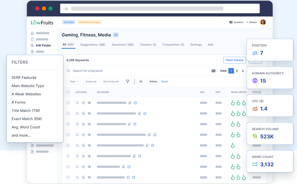Expand the Main Website Type filter
The image size is (297, 184).
pyautogui.click(x=28, y=86)
